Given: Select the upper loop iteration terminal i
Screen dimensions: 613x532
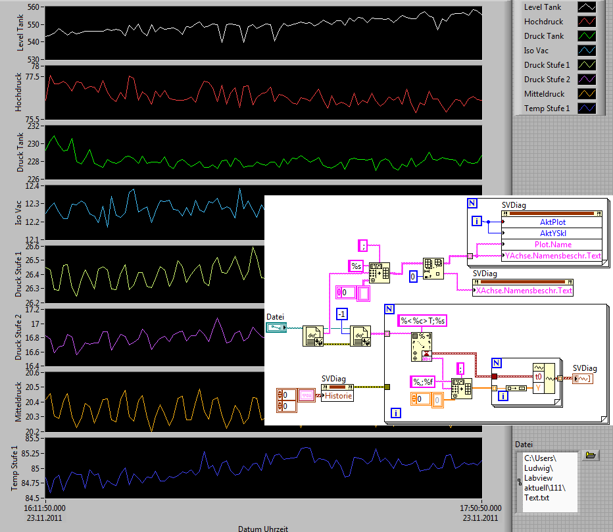Looking at the screenshot, I should coord(477,221).
